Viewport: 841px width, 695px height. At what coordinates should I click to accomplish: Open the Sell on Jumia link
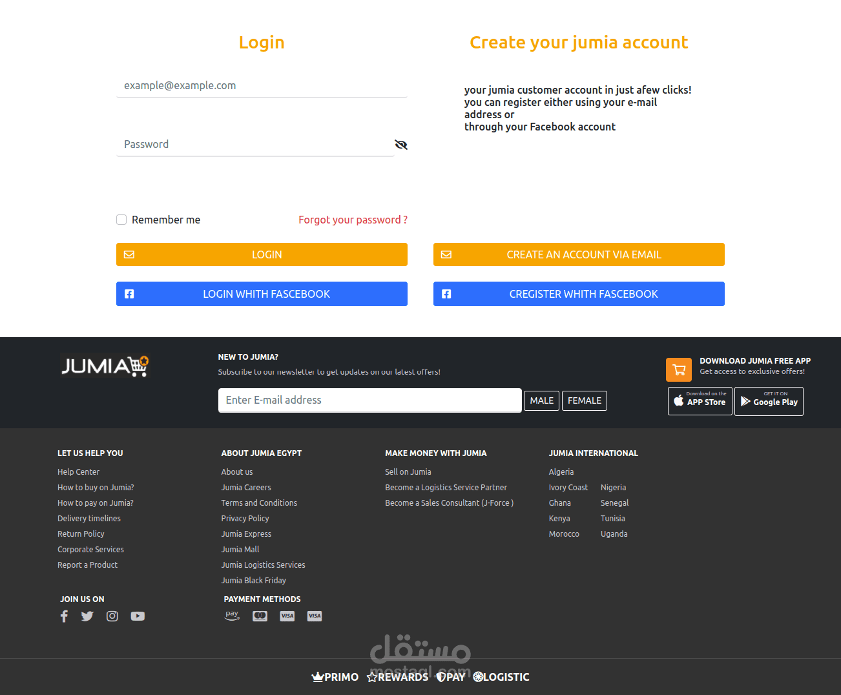[x=408, y=472]
